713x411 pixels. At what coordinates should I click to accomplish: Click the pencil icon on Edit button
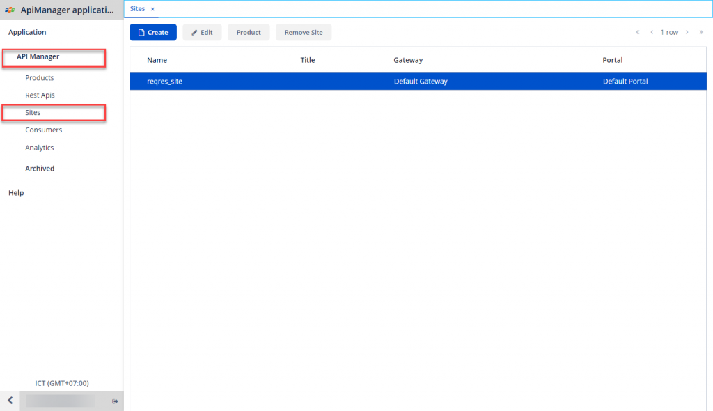coord(194,32)
